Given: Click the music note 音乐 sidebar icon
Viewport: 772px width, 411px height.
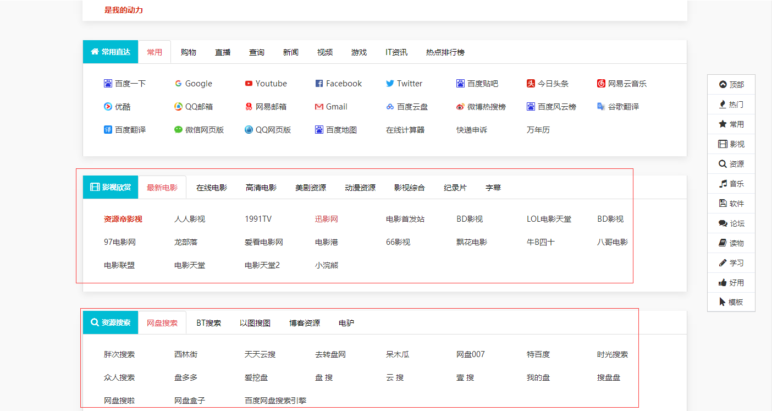Looking at the screenshot, I should click(723, 184).
